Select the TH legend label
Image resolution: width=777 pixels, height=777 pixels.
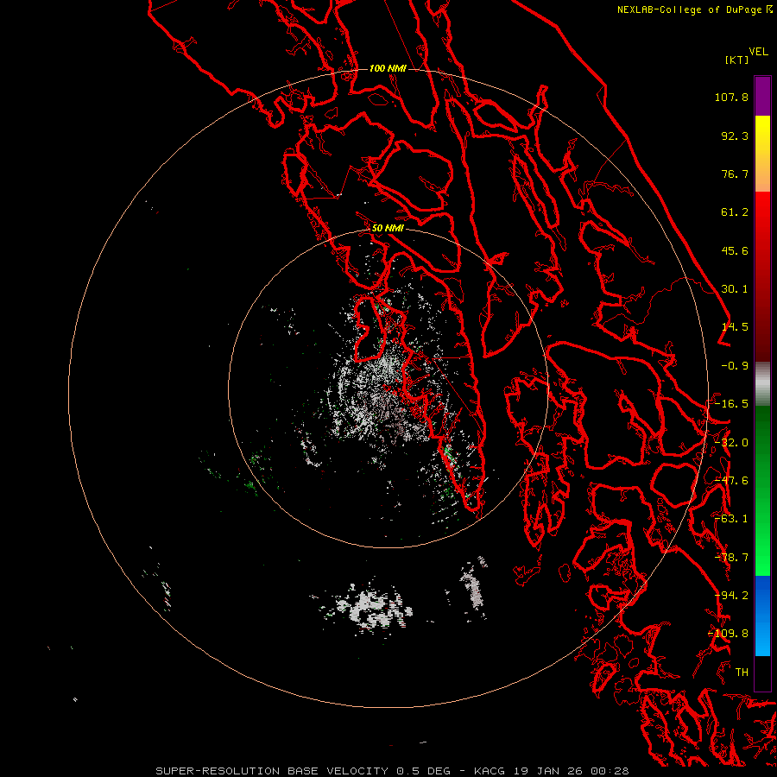point(742,673)
